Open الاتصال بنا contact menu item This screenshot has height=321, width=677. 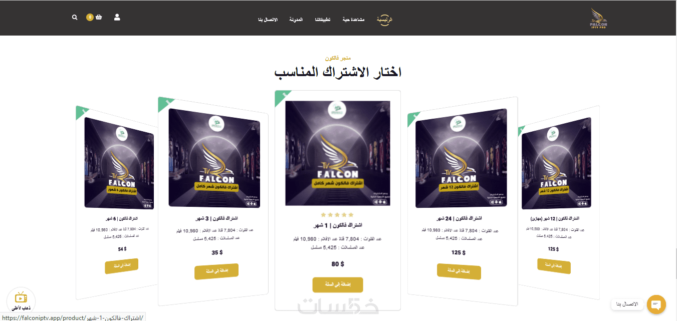pos(268,20)
